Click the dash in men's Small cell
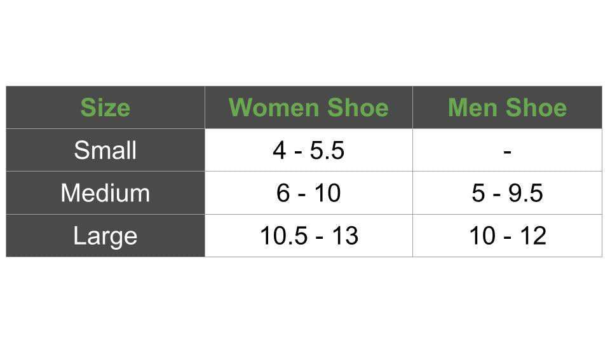 click(507, 151)
